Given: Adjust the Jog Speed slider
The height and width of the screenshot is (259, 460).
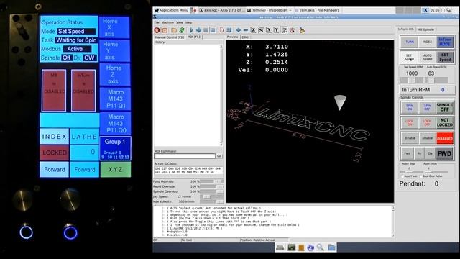Looking at the screenshot, I should point(212,196).
